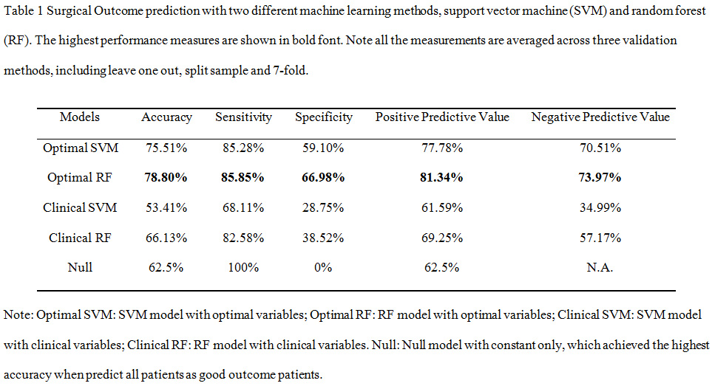Click the 53.41% Clinical SVM accuracy cell

click(x=166, y=207)
